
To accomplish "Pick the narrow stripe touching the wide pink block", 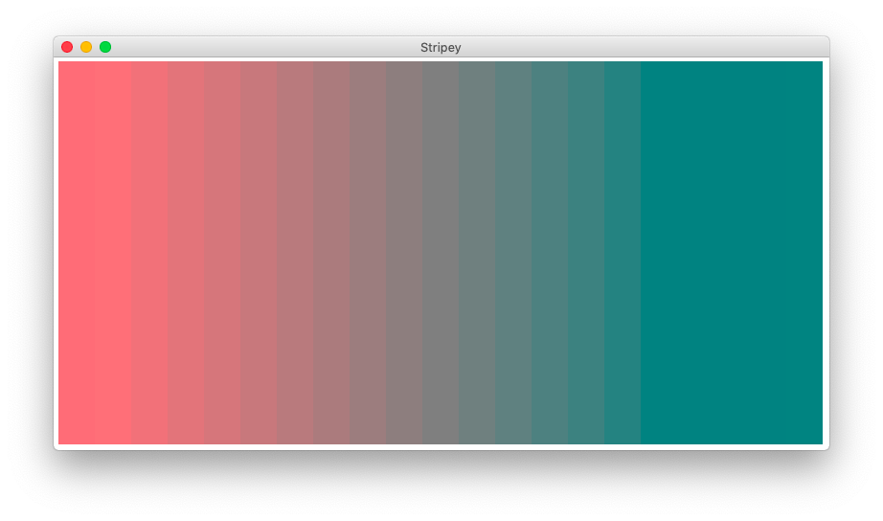I will (x=149, y=252).
